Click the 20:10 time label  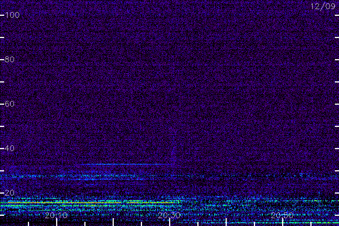click(56, 215)
